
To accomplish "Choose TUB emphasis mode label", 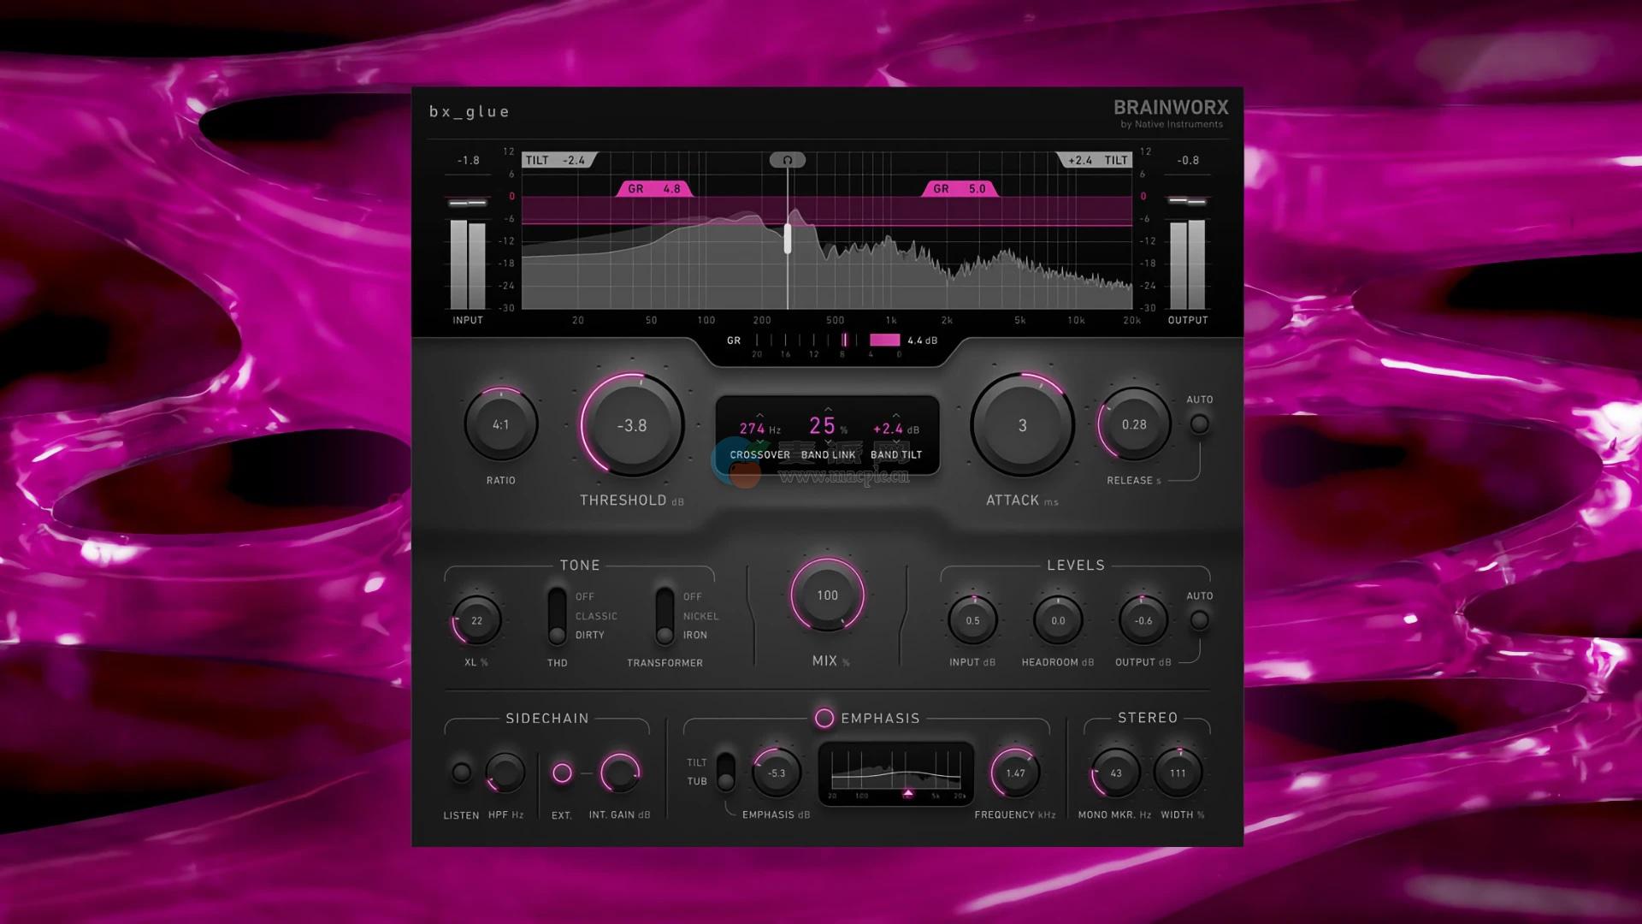I will [697, 781].
